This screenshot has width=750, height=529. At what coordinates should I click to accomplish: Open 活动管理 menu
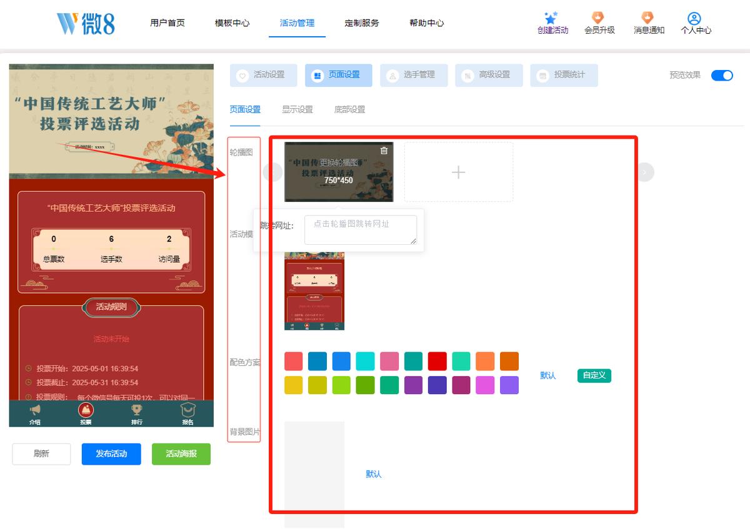[297, 23]
